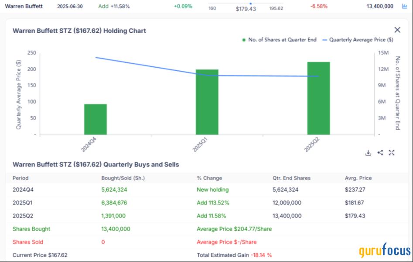Click the Quarterly Buys and Sells heading

(x=96, y=165)
